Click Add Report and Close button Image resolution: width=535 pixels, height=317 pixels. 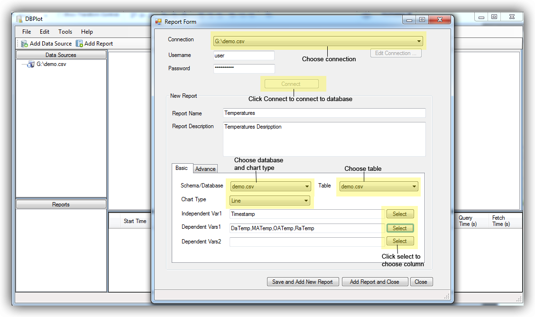pos(374,282)
